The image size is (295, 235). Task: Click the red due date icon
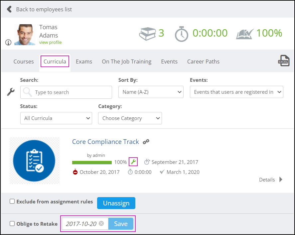tap(75, 172)
